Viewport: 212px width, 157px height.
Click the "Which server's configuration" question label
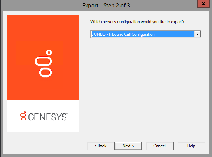pyautogui.click(x=137, y=22)
